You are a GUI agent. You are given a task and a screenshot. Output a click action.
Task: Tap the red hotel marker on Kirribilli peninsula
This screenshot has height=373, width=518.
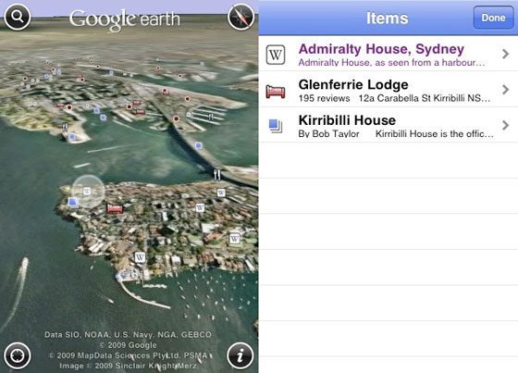pyautogui.click(x=115, y=208)
